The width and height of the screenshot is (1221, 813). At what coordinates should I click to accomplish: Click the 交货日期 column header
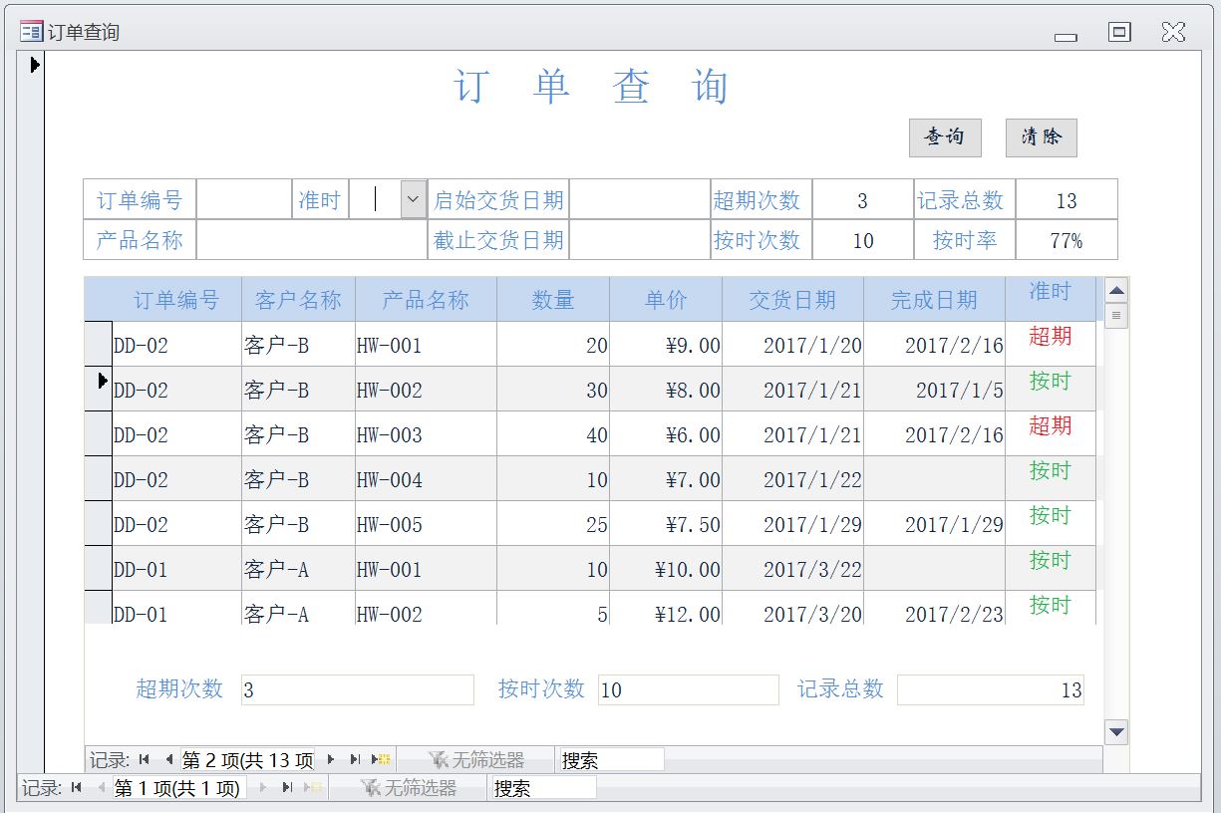click(x=792, y=300)
